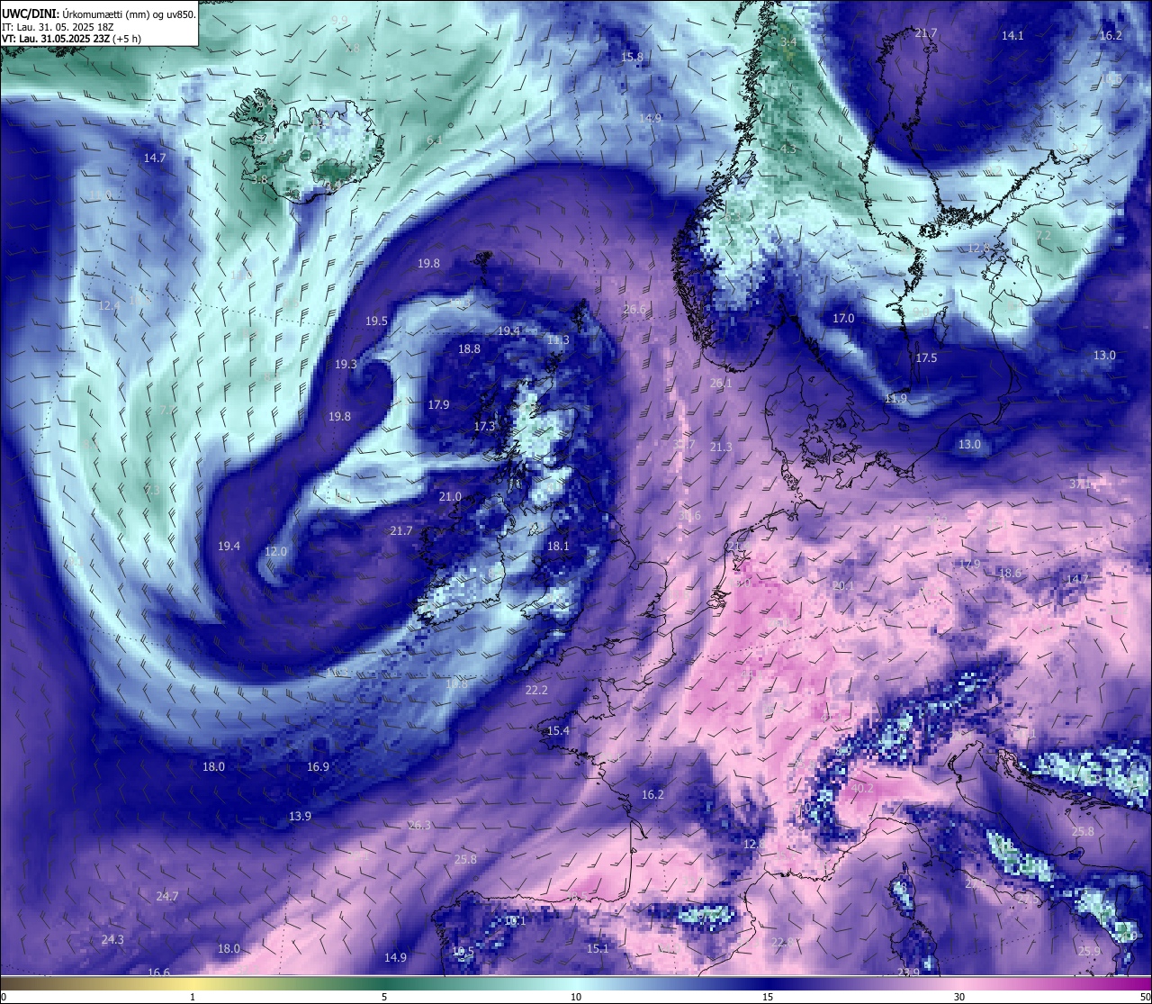Click the '5' tick on color scale
Screen dimensions: 1152x1004
point(384,997)
